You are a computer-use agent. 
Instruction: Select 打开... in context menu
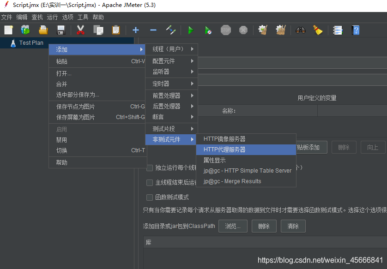coord(97,73)
